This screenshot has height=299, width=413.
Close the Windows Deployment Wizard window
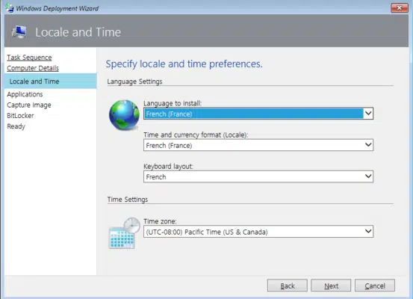400,7
